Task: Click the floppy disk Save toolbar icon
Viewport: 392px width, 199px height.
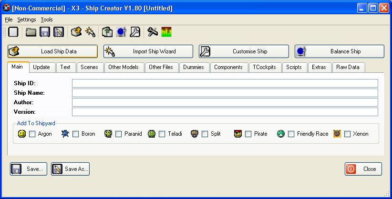Action: pyautogui.click(x=45, y=32)
